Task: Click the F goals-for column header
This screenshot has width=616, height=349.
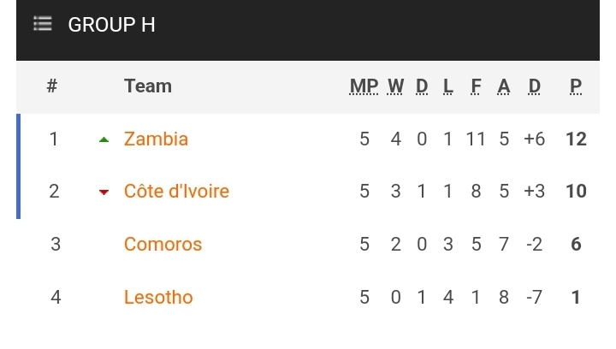Action: [476, 86]
